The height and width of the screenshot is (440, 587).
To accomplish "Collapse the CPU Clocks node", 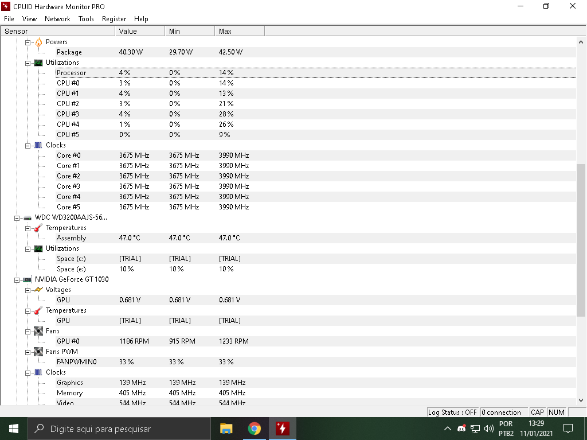I will (x=28, y=145).
